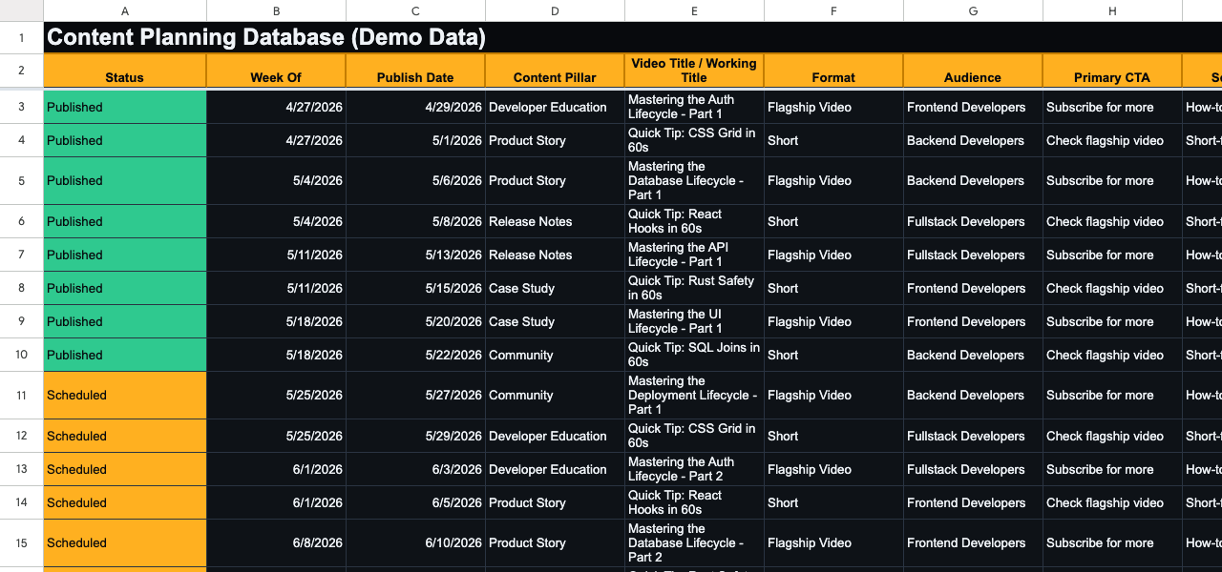Screen dimensions: 1222x572
Task: Select column H header
Action: pos(1112,10)
